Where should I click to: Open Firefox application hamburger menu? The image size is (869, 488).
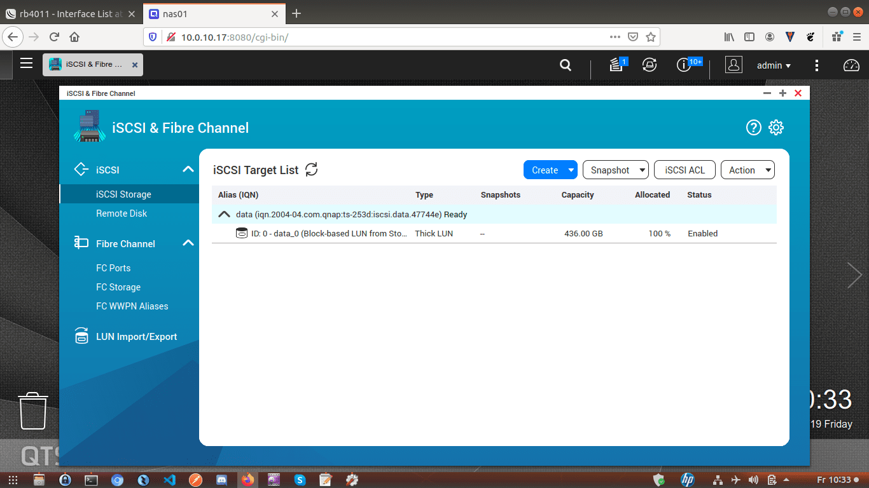click(856, 37)
